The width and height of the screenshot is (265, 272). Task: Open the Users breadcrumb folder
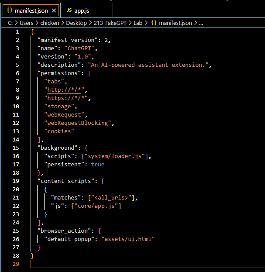point(27,23)
